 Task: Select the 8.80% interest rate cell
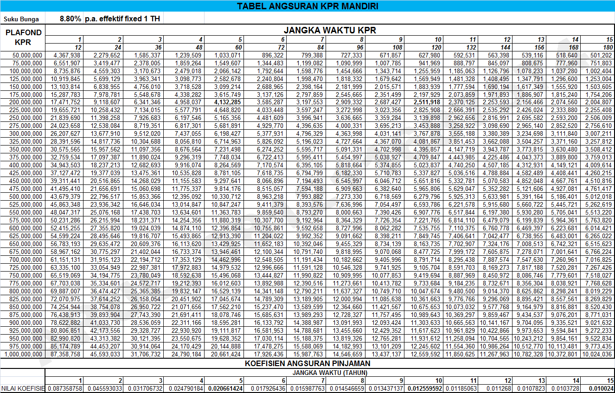(70, 19)
